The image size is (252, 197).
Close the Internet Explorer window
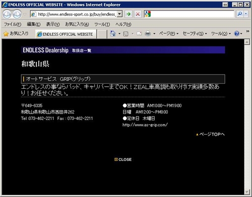247,5
